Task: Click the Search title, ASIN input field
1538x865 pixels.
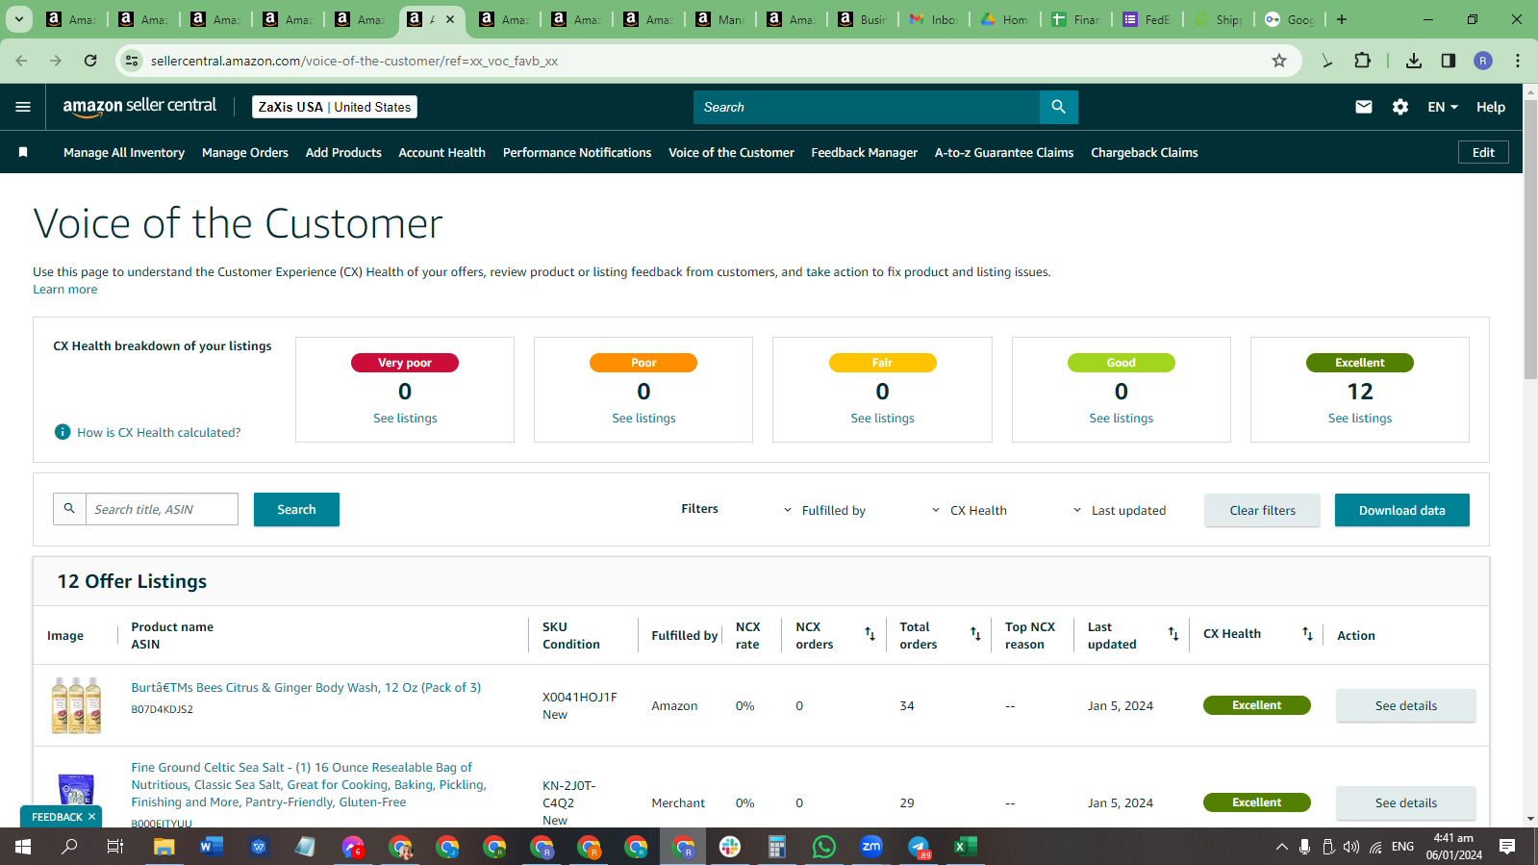Action: click(x=162, y=509)
